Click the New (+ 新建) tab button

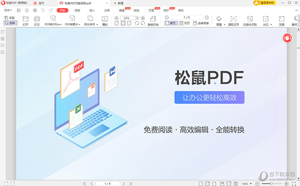pos(119,3)
